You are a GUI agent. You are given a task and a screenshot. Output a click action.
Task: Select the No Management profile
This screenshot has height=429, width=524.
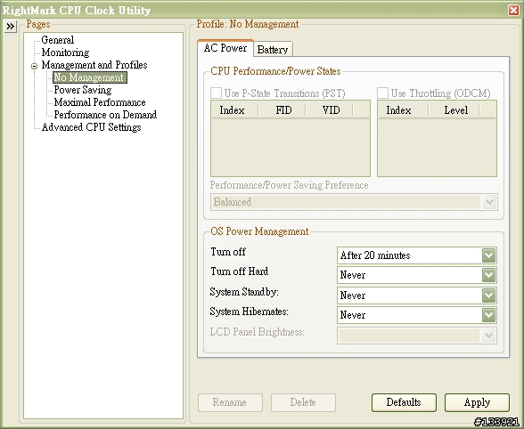[x=89, y=77]
